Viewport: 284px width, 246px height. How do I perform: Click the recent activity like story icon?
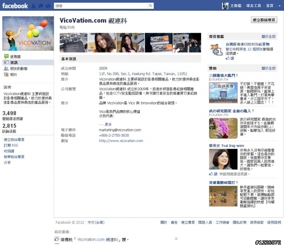57,239
